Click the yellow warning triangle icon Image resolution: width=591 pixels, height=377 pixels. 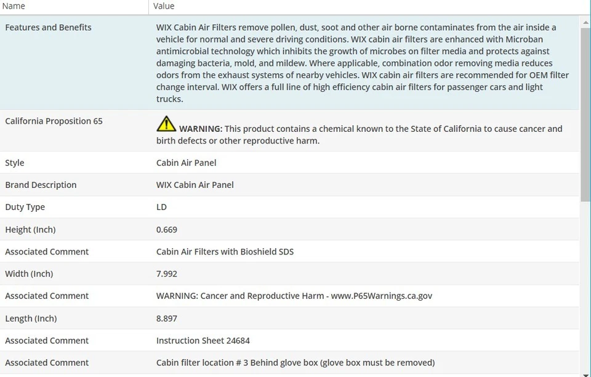166,124
